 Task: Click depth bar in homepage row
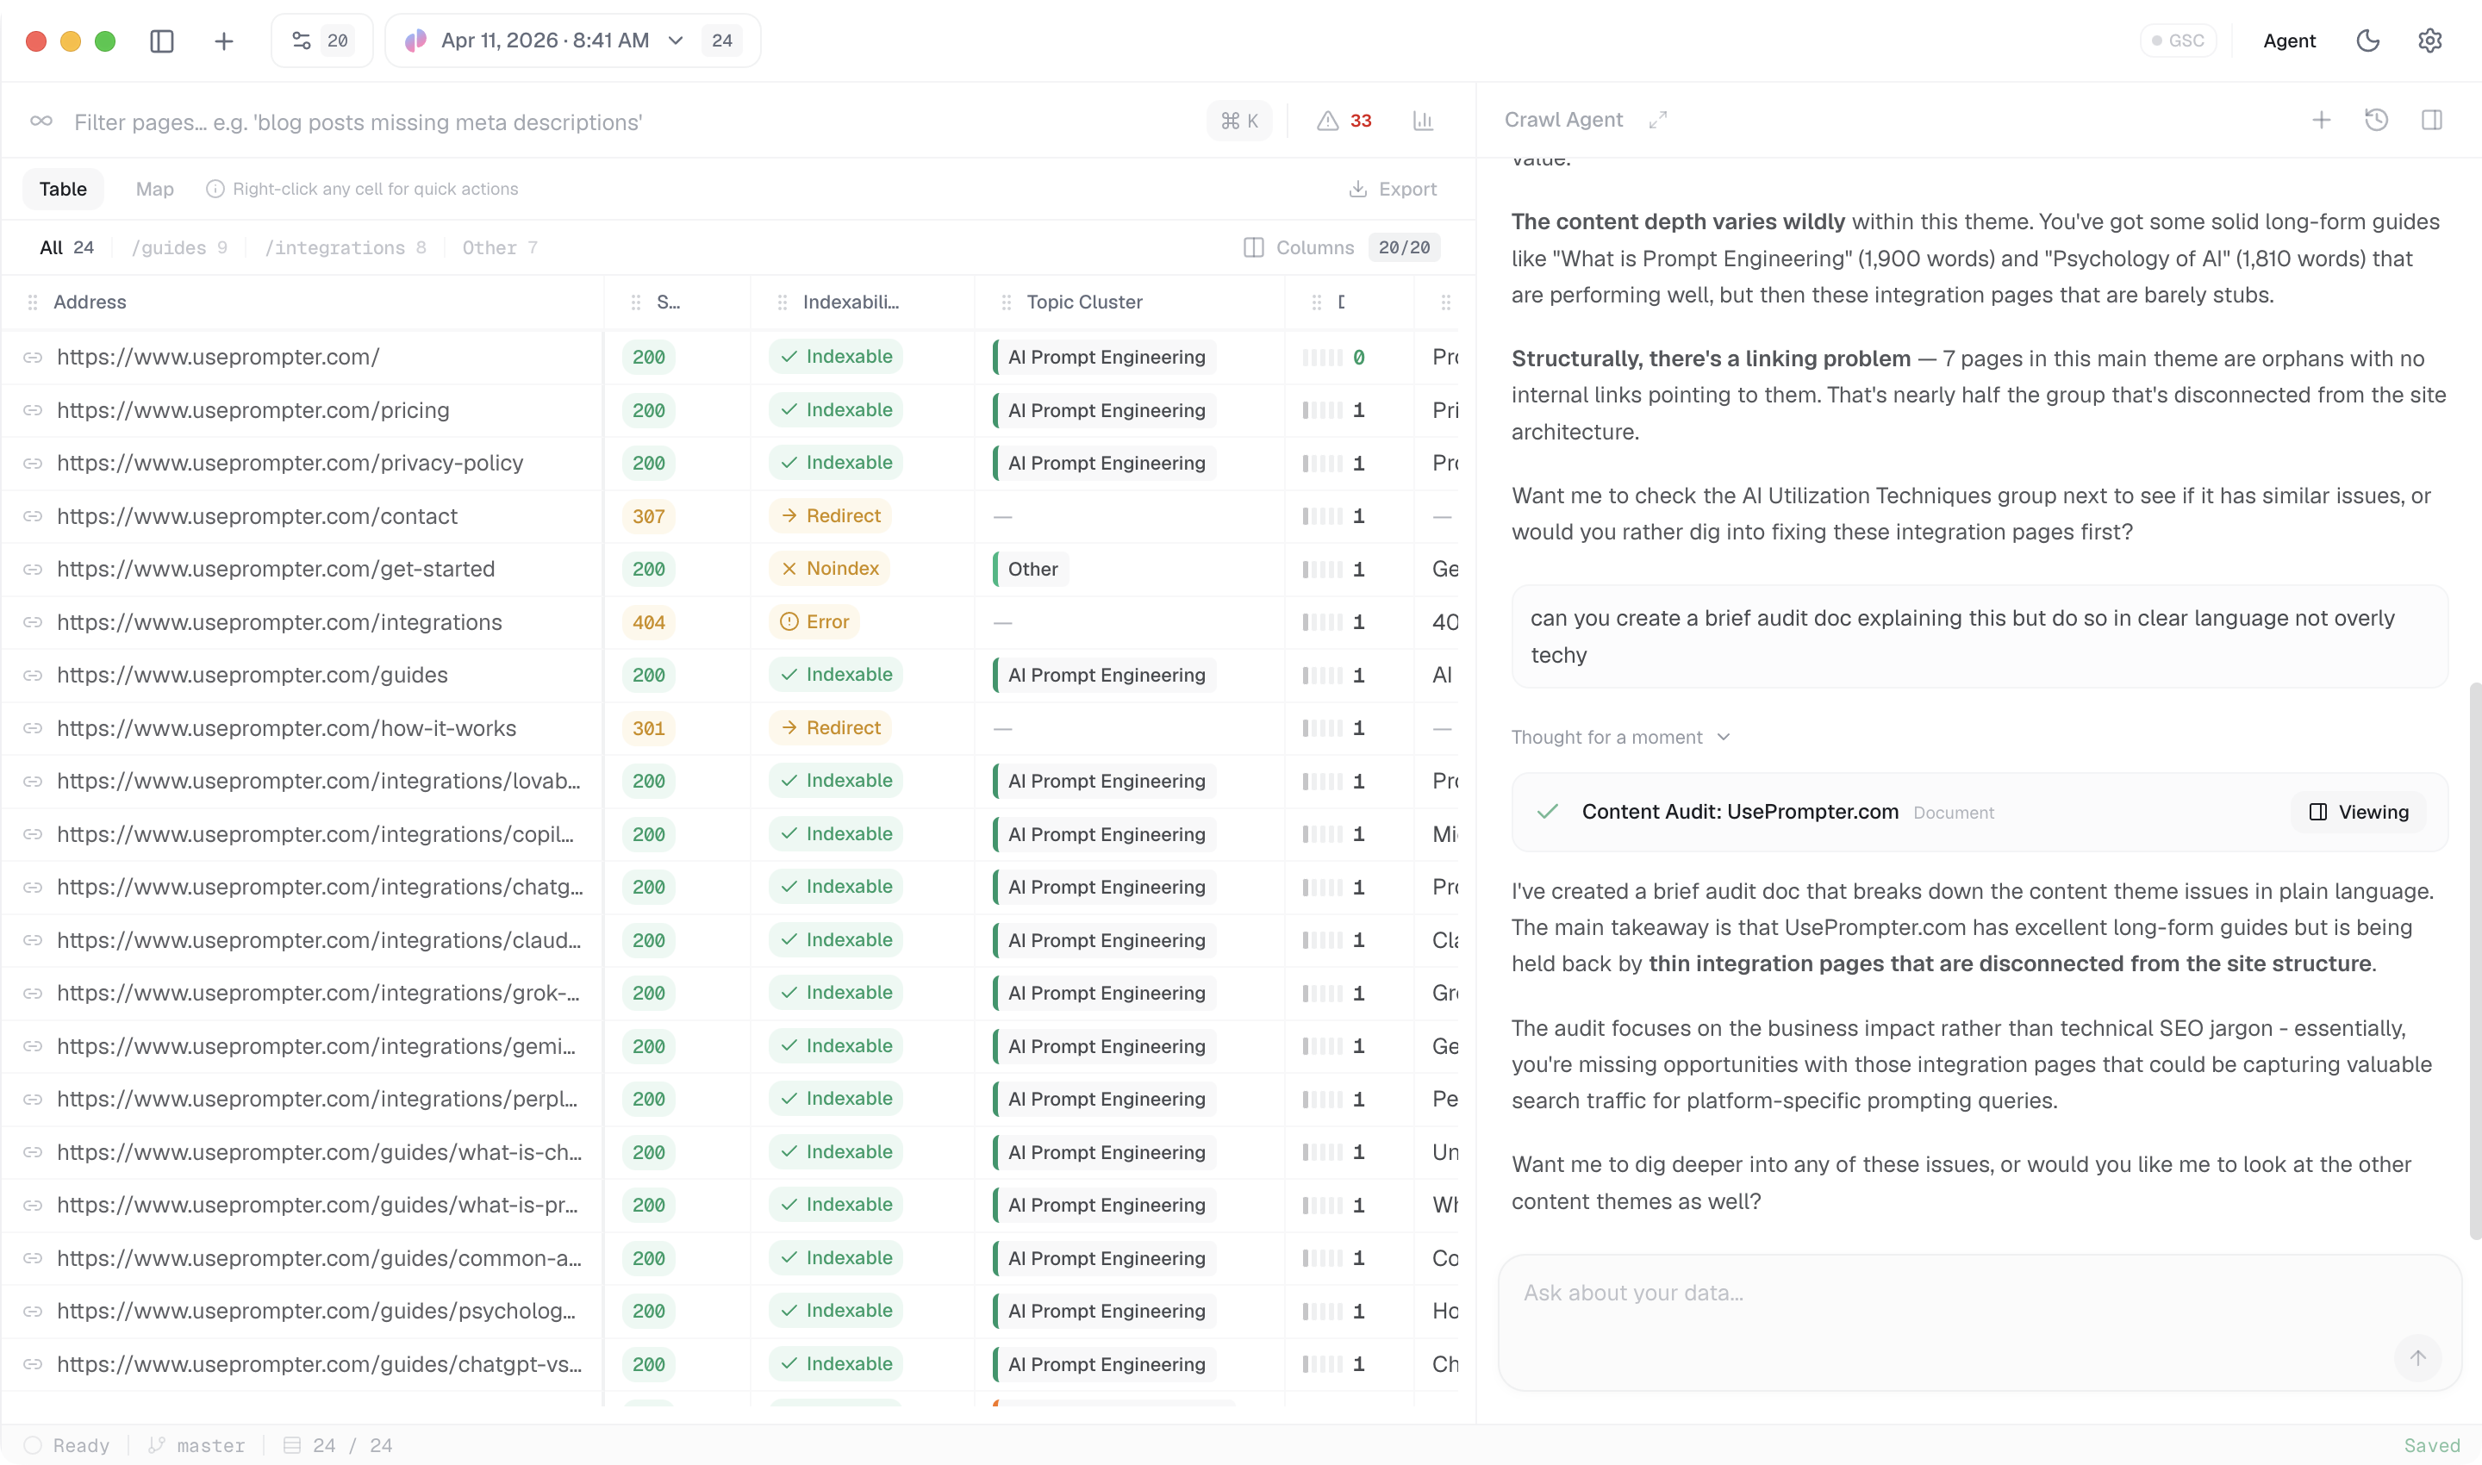pyautogui.click(x=1322, y=358)
